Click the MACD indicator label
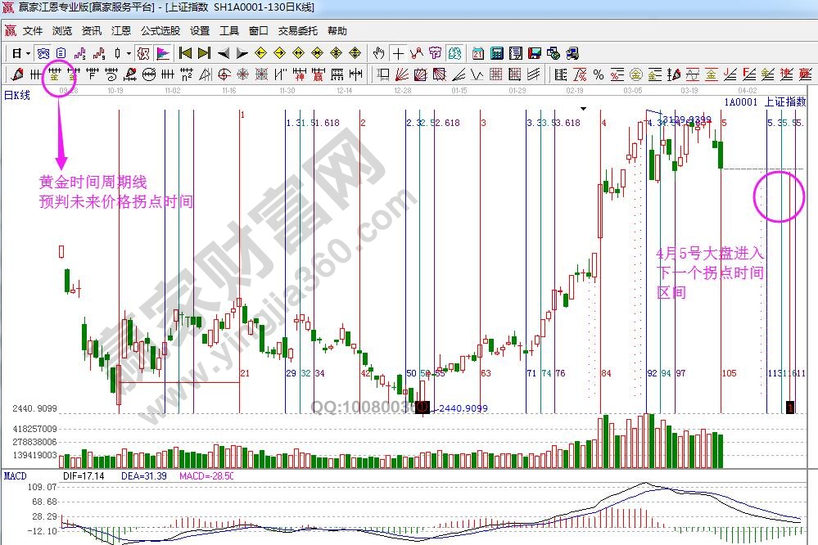 tap(16, 475)
